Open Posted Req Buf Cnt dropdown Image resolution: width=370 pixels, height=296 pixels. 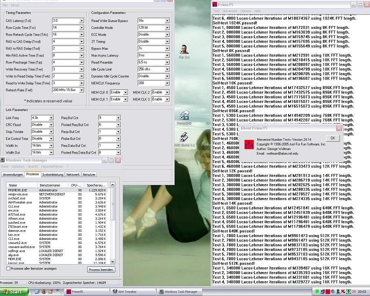(118, 125)
